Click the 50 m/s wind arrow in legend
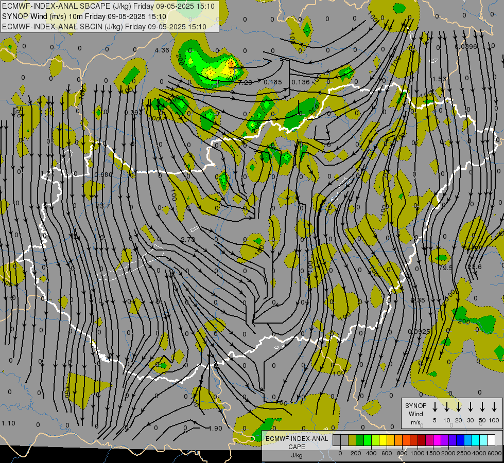This screenshot has width=504, height=463. 482,407
